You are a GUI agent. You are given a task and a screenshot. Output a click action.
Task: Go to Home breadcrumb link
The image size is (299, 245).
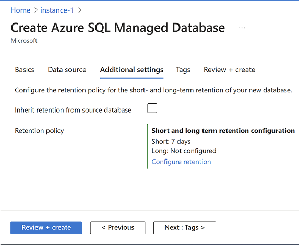point(20,10)
